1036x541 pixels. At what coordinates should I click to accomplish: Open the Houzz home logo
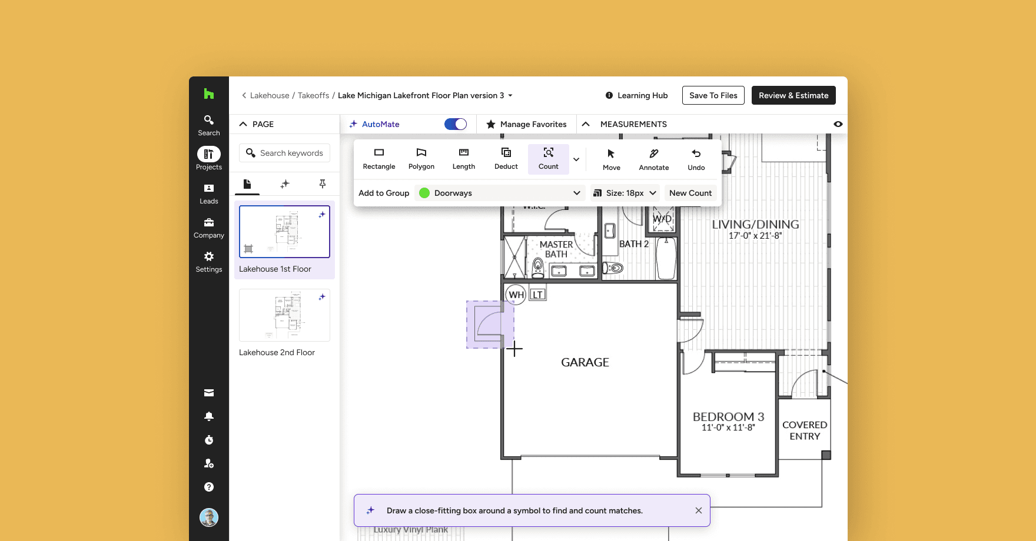[x=208, y=93]
